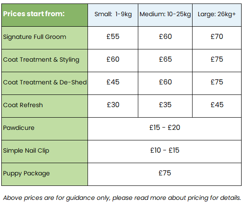Screen dimensions: 242x206
Task: Click the Coat Refresh row label
Action: tap(23, 105)
